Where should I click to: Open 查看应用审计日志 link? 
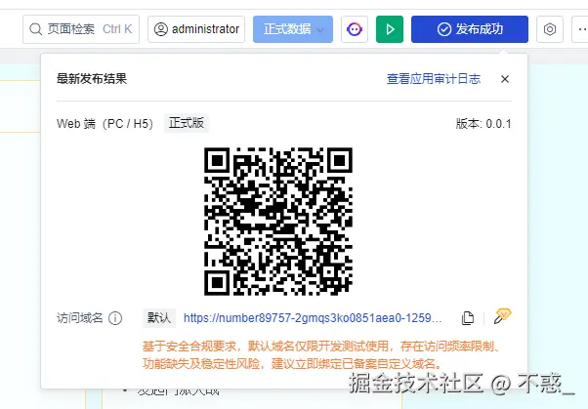(434, 79)
